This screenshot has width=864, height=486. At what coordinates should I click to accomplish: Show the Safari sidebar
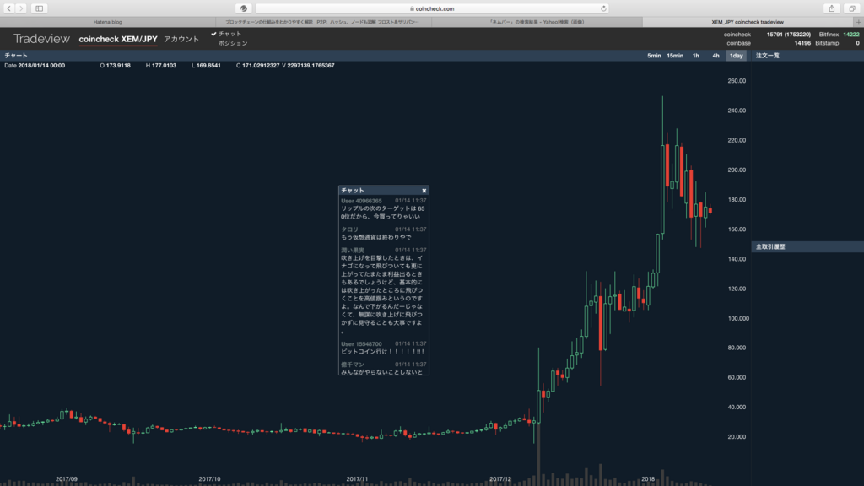click(39, 8)
